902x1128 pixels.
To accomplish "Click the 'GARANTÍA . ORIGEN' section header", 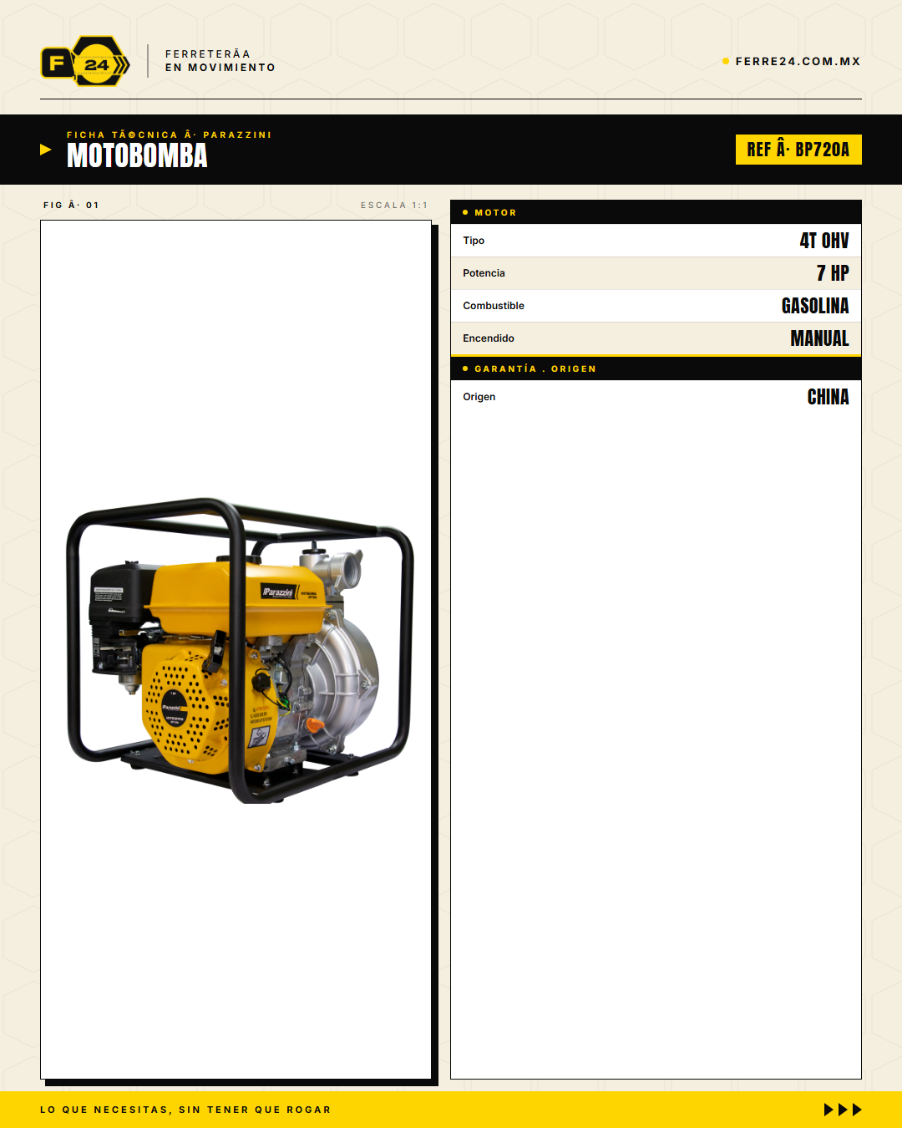I will (x=656, y=368).
